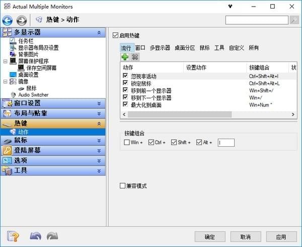302x247 pixels.
Task: Delete hotkey with gray X icon
Action: [x=135, y=57]
